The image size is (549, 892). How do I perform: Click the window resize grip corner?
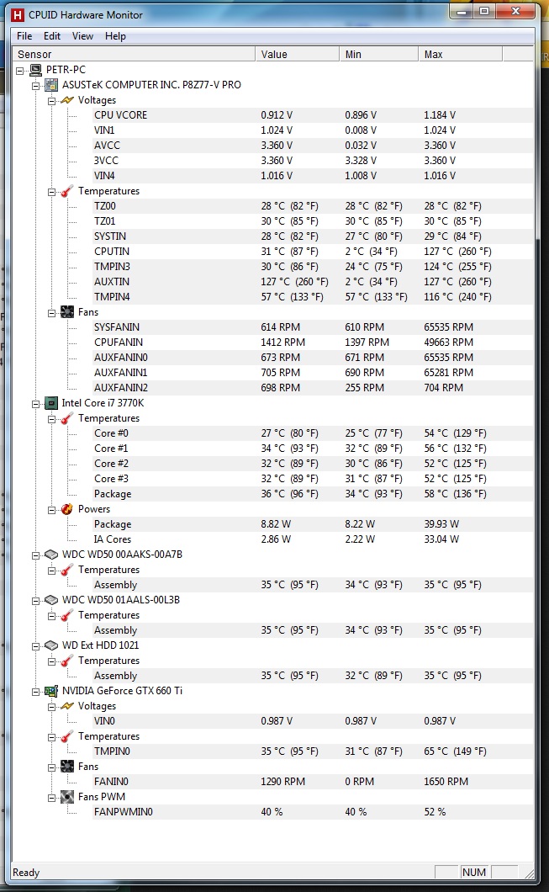(530, 873)
